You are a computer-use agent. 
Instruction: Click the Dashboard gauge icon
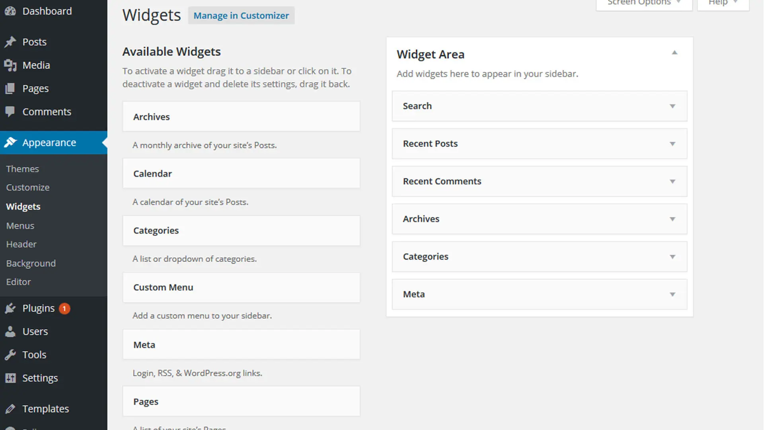click(10, 11)
